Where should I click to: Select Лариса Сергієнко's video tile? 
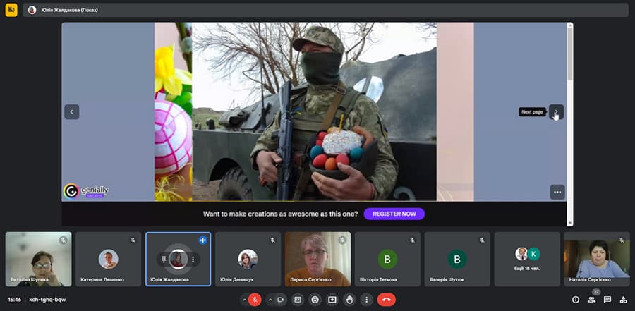tap(318, 260)
